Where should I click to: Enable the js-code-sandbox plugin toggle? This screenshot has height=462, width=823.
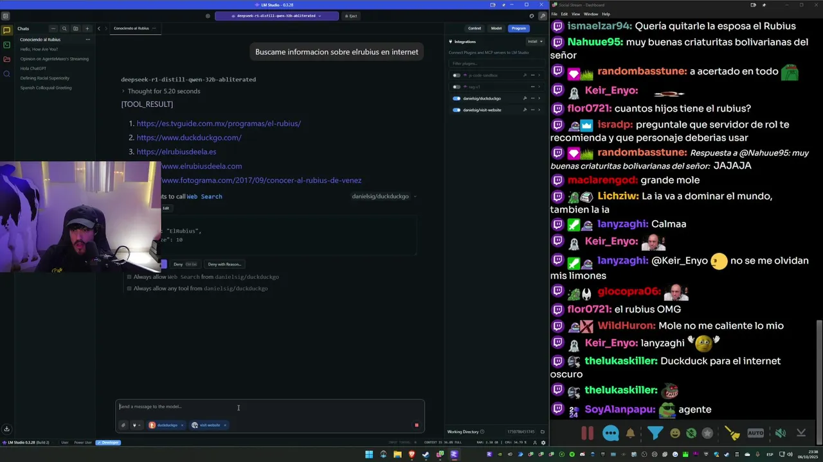(x=457, y=75)
